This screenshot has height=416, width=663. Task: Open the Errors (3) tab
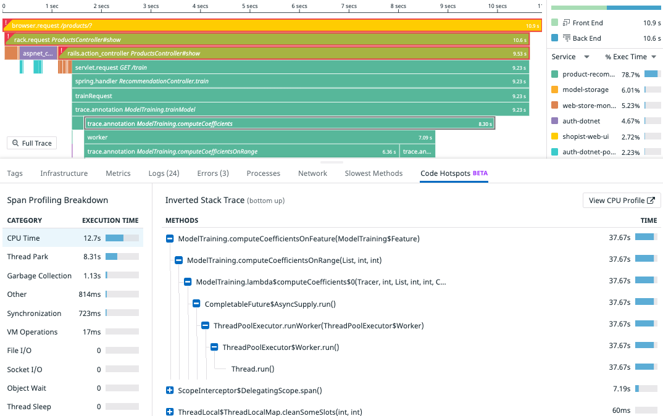tap(213, 173)
